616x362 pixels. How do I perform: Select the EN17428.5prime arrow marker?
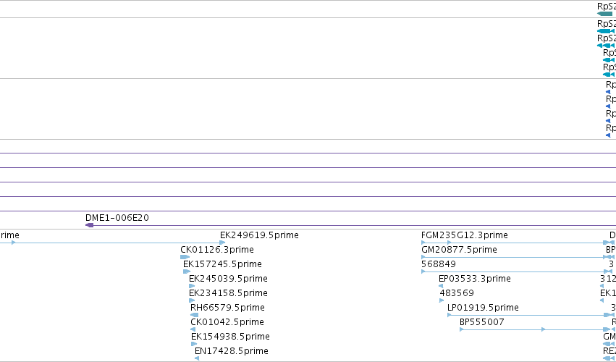coord(197,358)
